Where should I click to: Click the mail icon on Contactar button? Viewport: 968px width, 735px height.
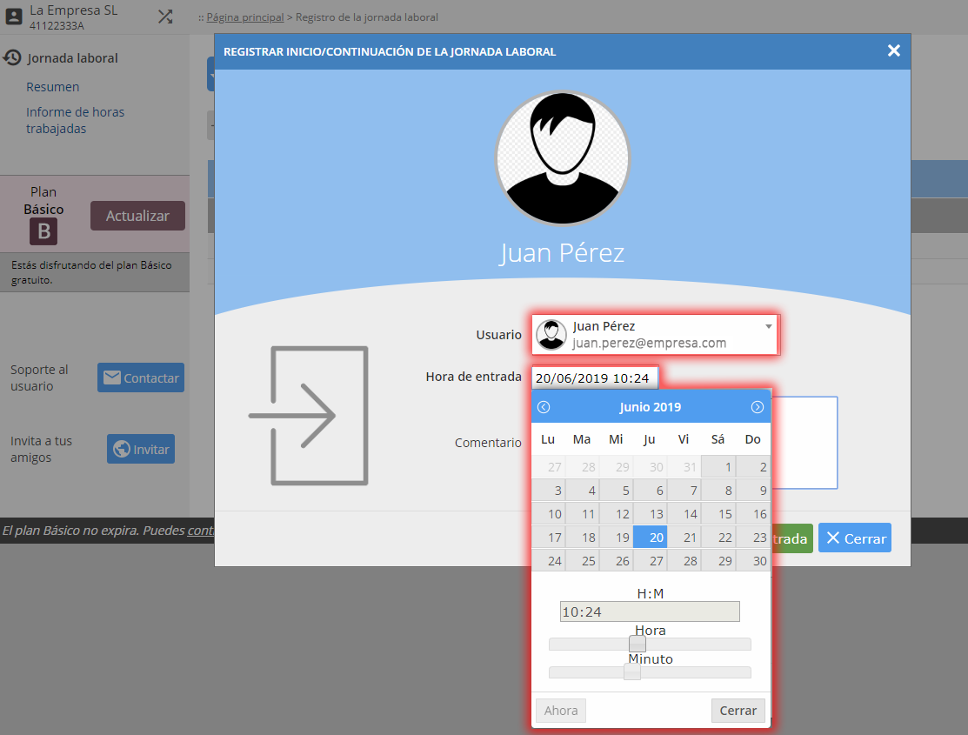(x=111, y=378)
